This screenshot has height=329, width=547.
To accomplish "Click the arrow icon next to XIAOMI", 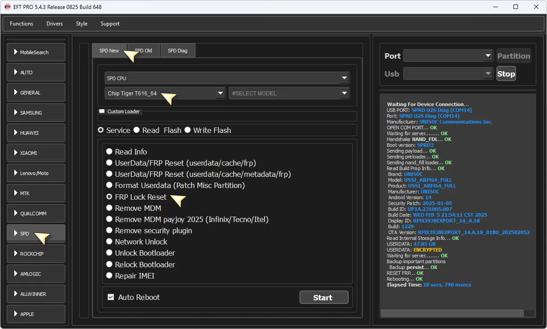I will point(16,153).
